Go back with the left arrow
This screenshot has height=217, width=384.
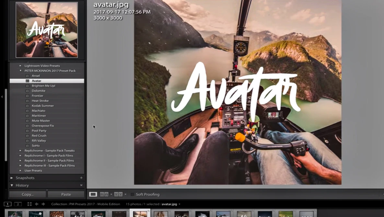(37, 204)
